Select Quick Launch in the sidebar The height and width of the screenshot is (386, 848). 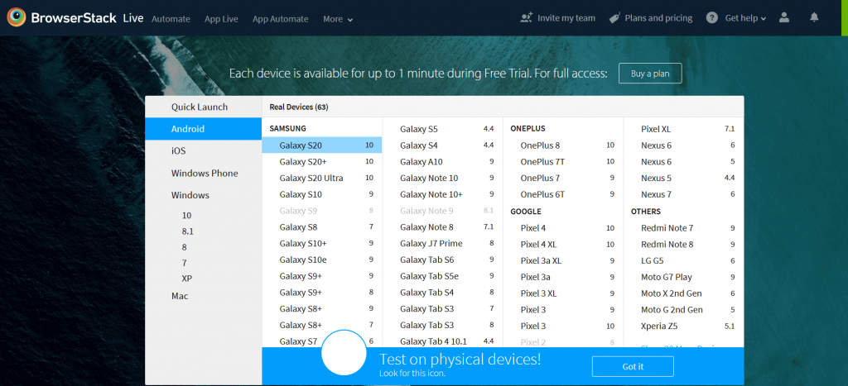click(x=200, y=107)
